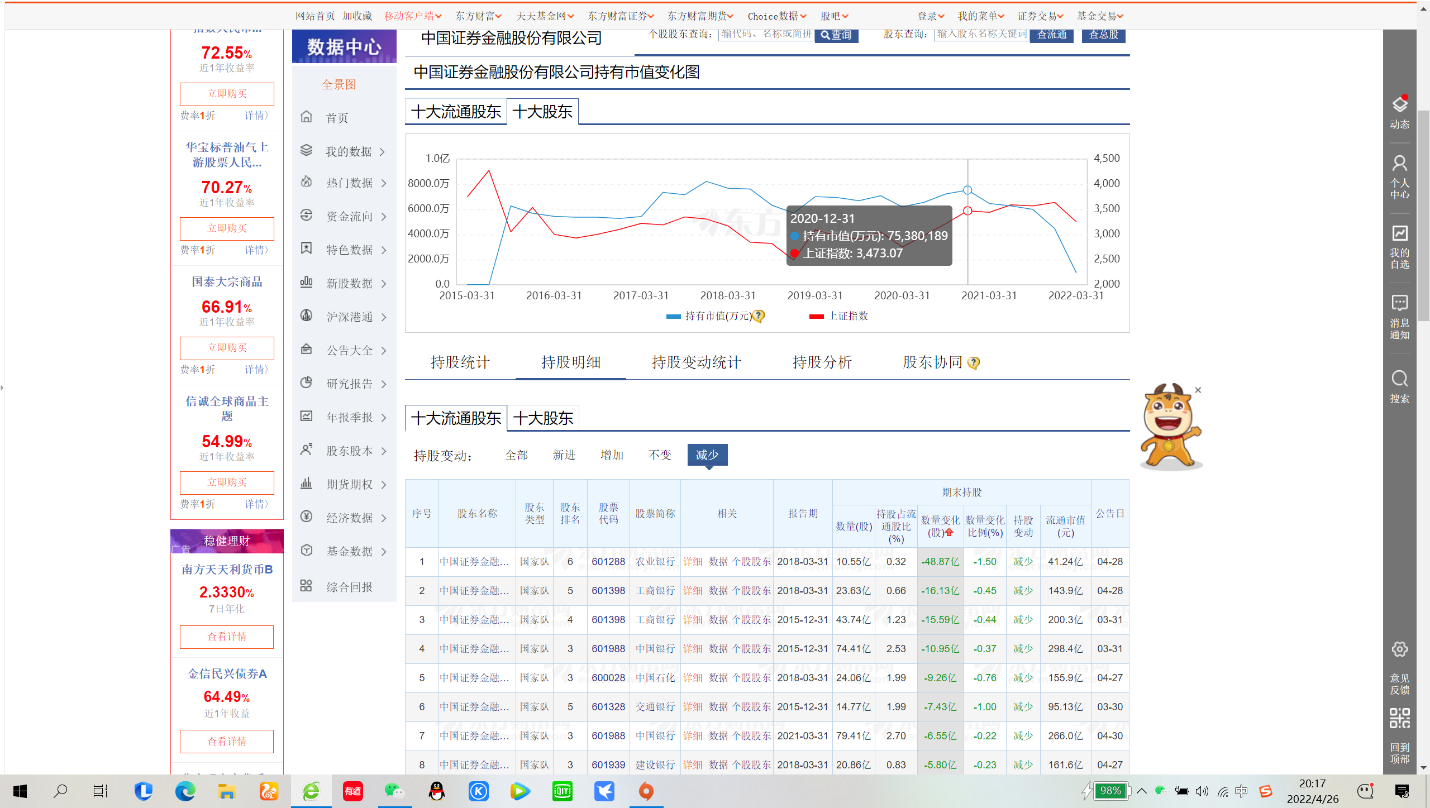Click the 研究报告 pie icon
Viewport: 1430px width, 808px height.
tap(306, 383)
